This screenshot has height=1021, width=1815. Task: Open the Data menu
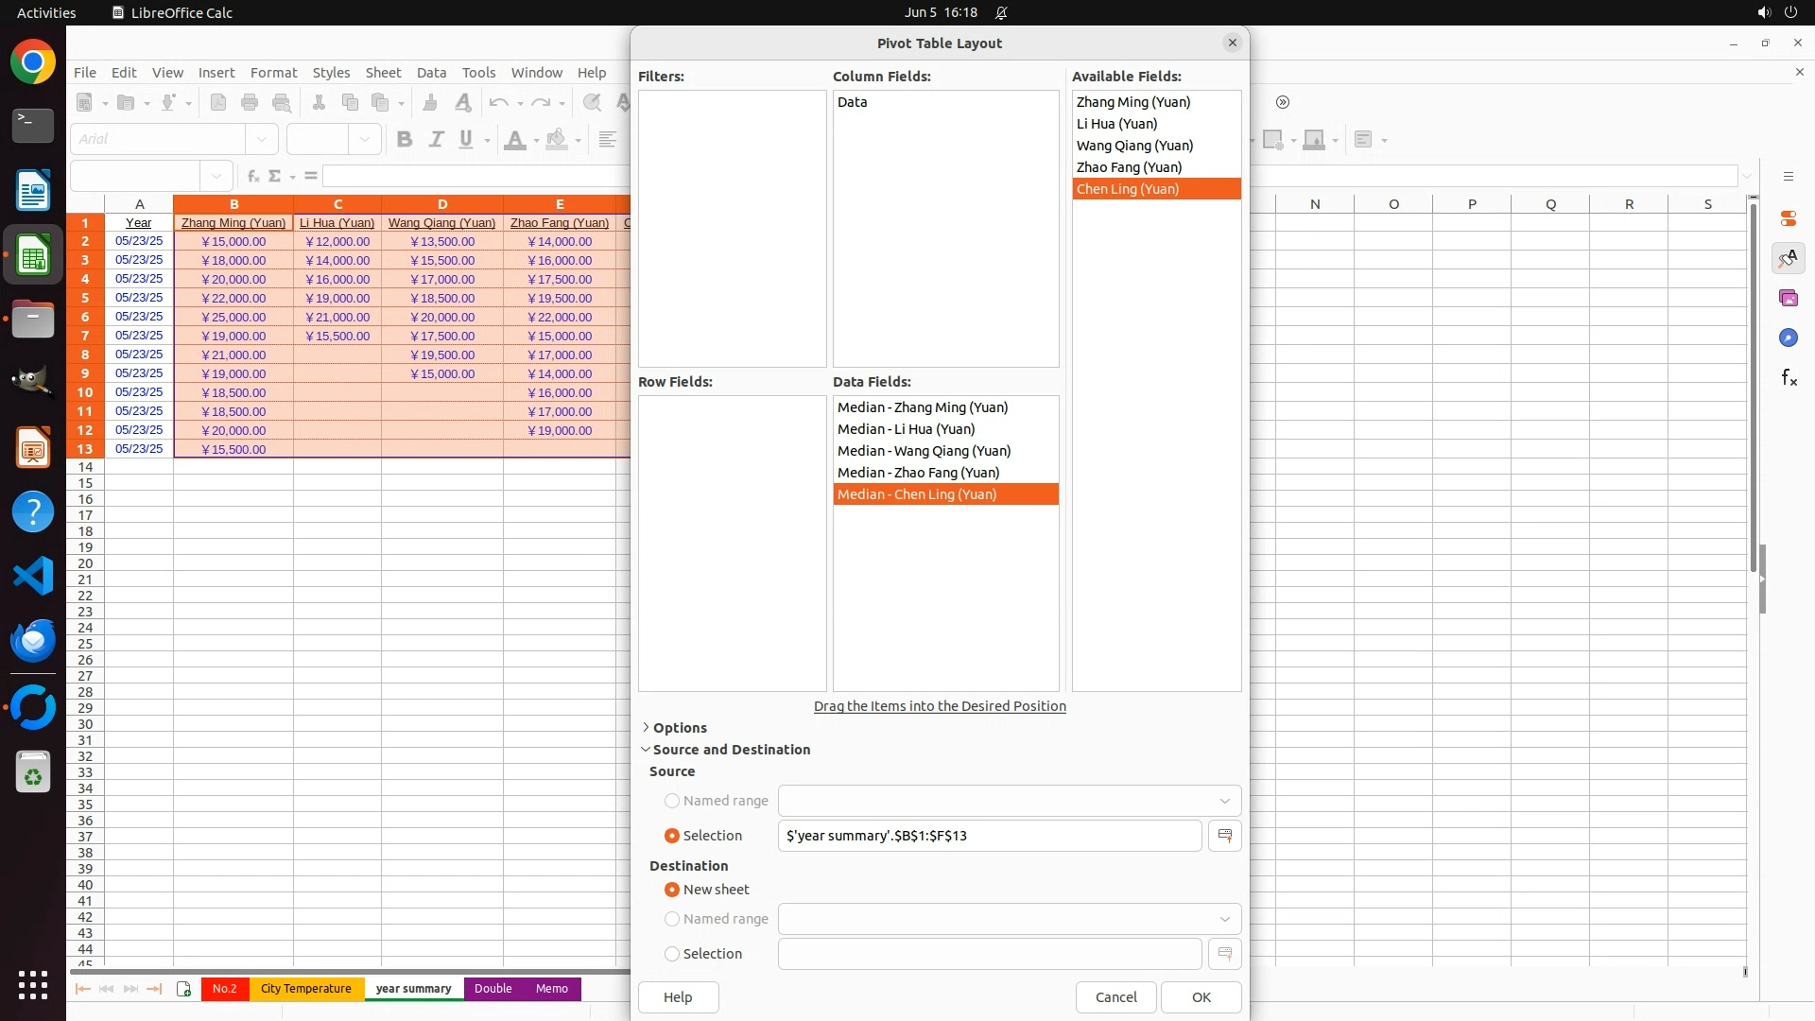[x=431, y=73]
